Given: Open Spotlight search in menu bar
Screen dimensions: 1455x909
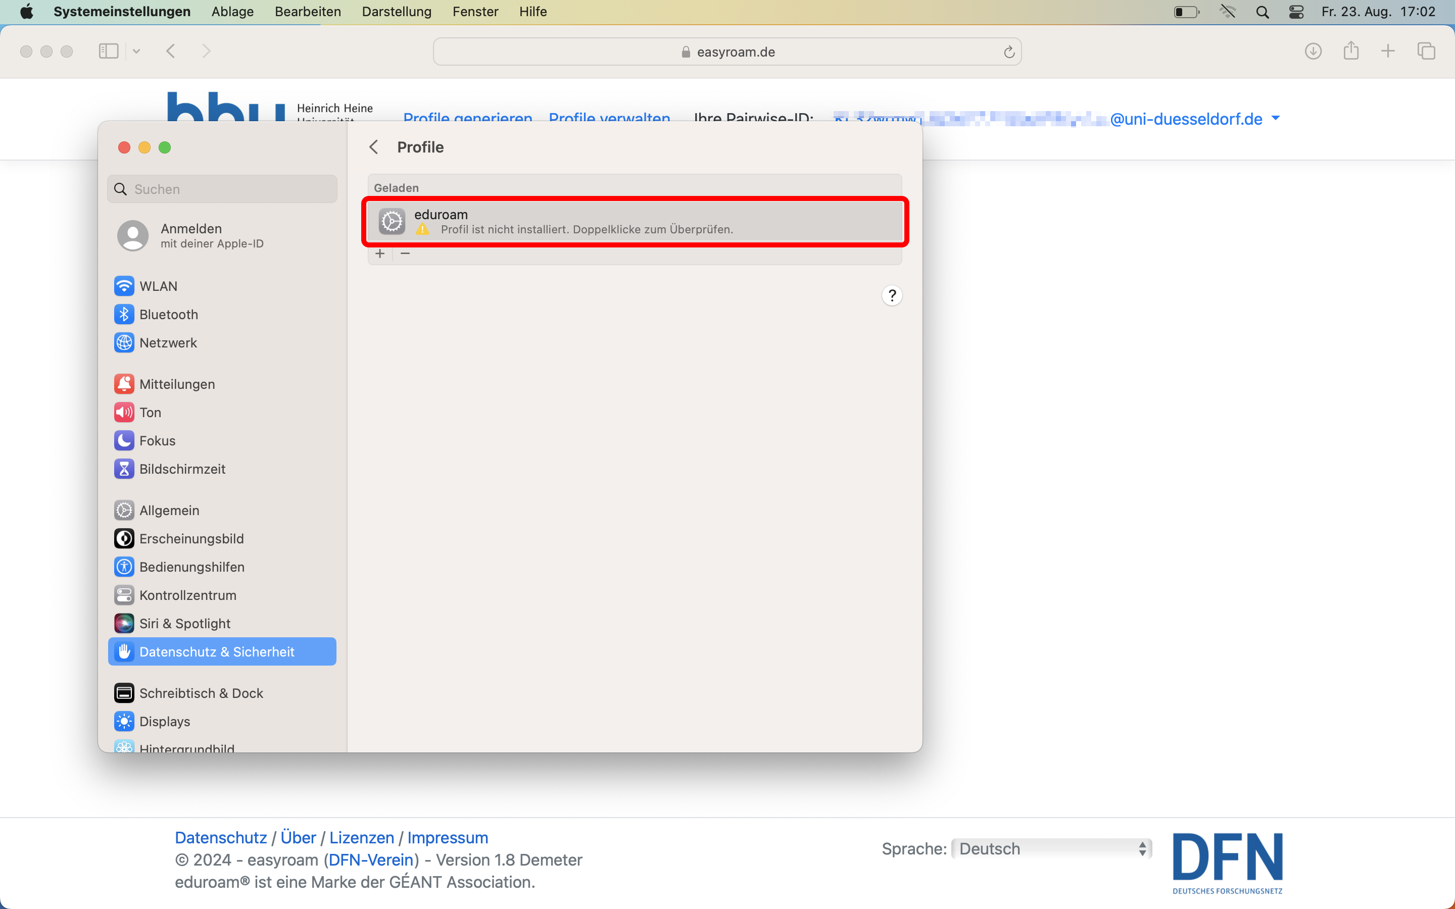Looking at the screenshot, I should click(x=1262, y=12).
